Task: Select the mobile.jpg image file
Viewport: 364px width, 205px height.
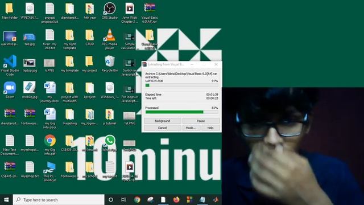Action: pos(30,90)
